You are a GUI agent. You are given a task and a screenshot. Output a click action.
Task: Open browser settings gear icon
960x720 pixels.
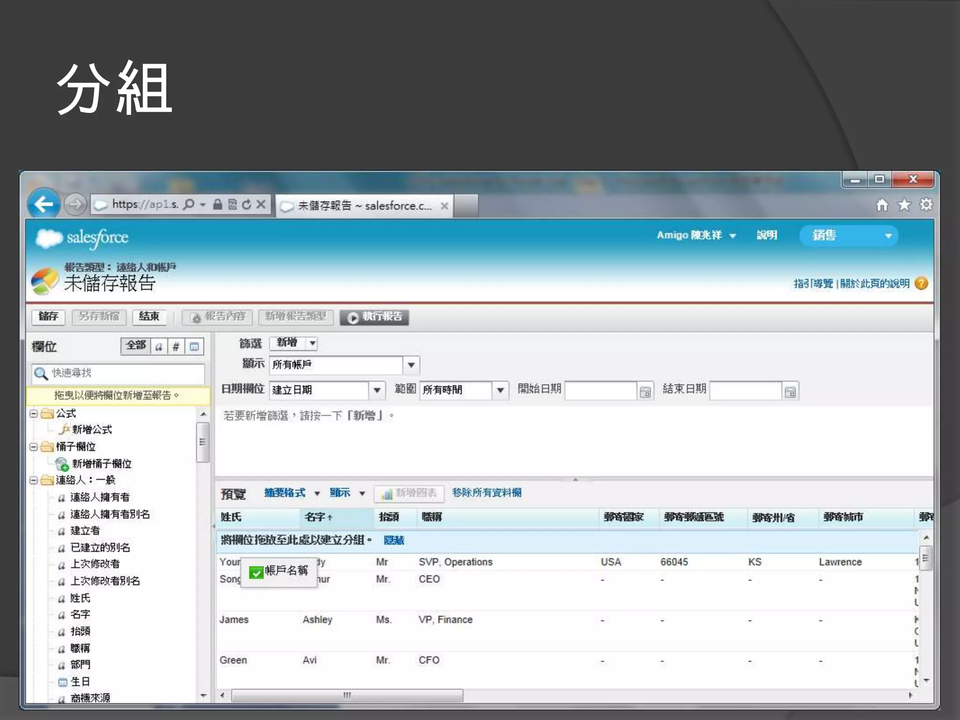tap(926, 205)
